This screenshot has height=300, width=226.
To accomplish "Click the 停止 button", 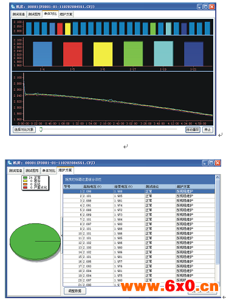I will tap(207, 130).
